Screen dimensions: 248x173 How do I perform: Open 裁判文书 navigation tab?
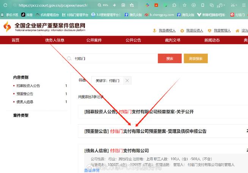173,40
